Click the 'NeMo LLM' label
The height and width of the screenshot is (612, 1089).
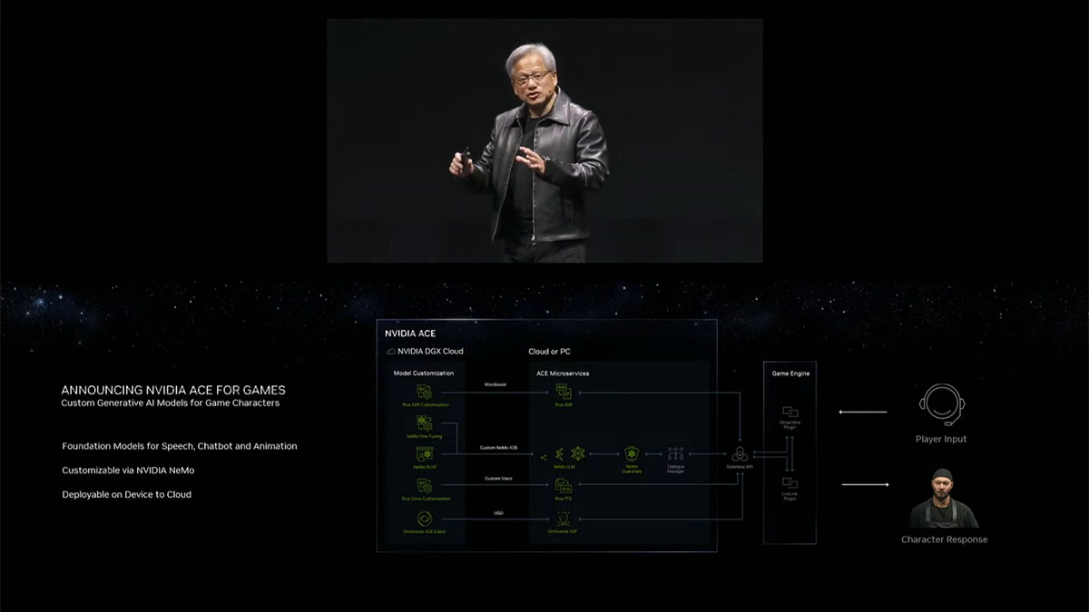[x=563, y=469]
